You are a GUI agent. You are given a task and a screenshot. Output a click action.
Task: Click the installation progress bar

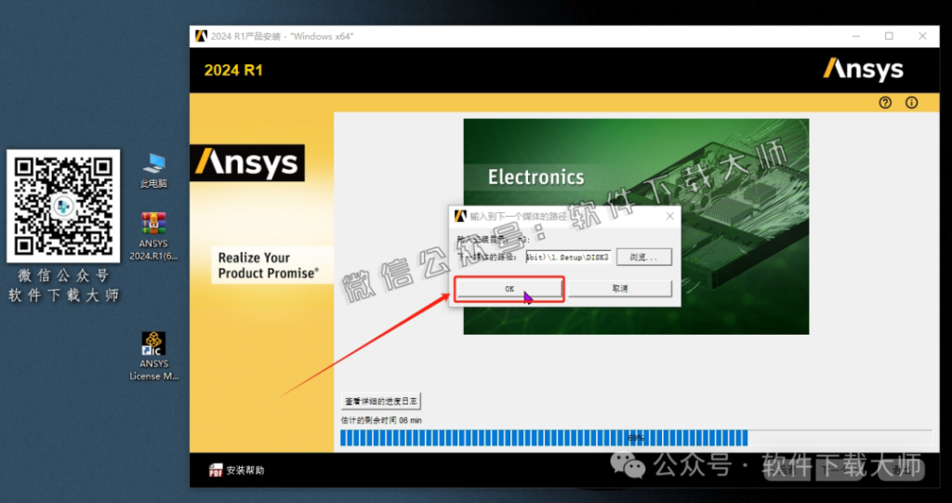point(636,438)
